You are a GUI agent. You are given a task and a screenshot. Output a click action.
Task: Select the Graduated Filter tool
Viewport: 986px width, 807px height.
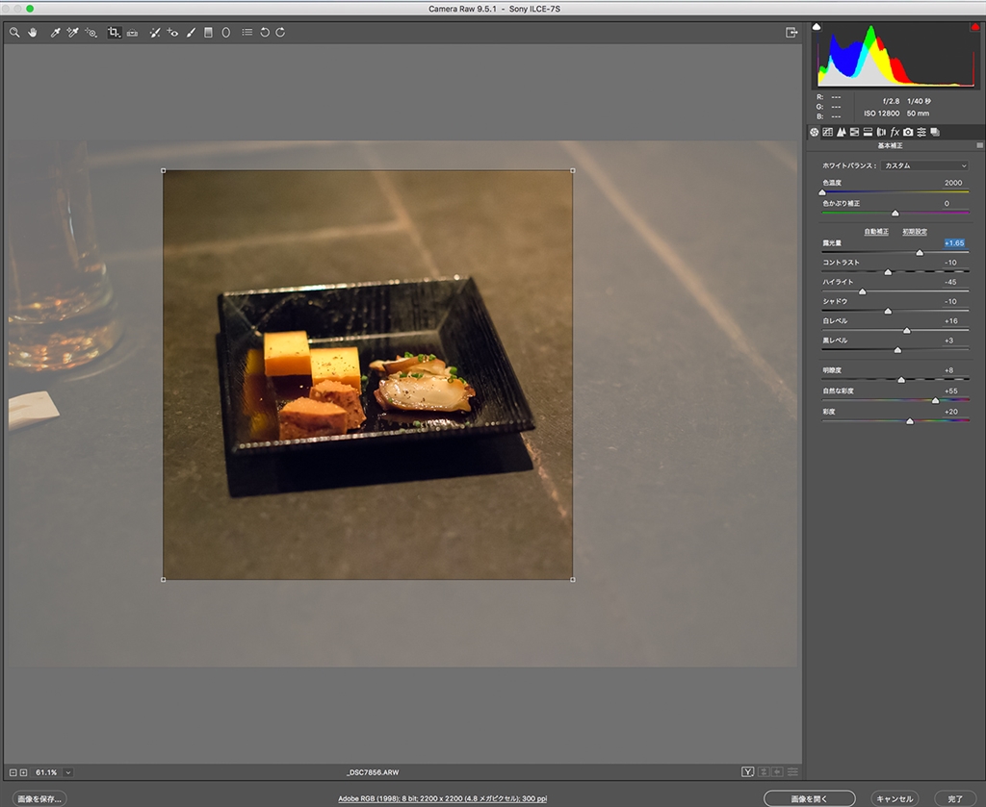pyautogui.click(x=208, y=32)
